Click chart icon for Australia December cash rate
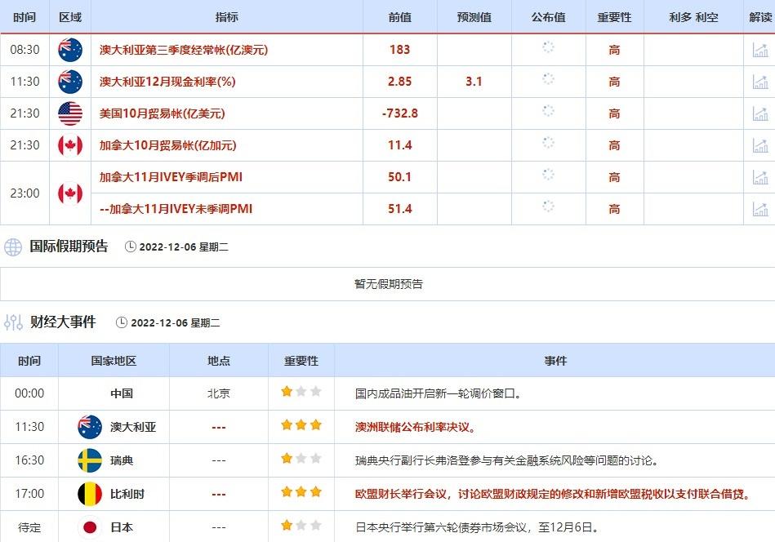 pyautogui.click(x=759, y=82)
